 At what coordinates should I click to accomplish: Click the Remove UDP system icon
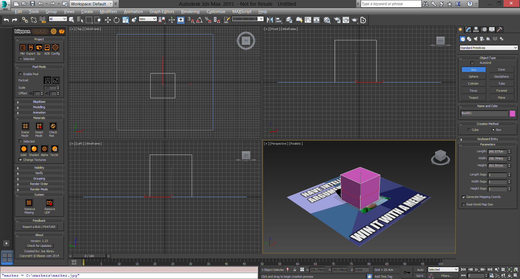(x=50, y=203)
